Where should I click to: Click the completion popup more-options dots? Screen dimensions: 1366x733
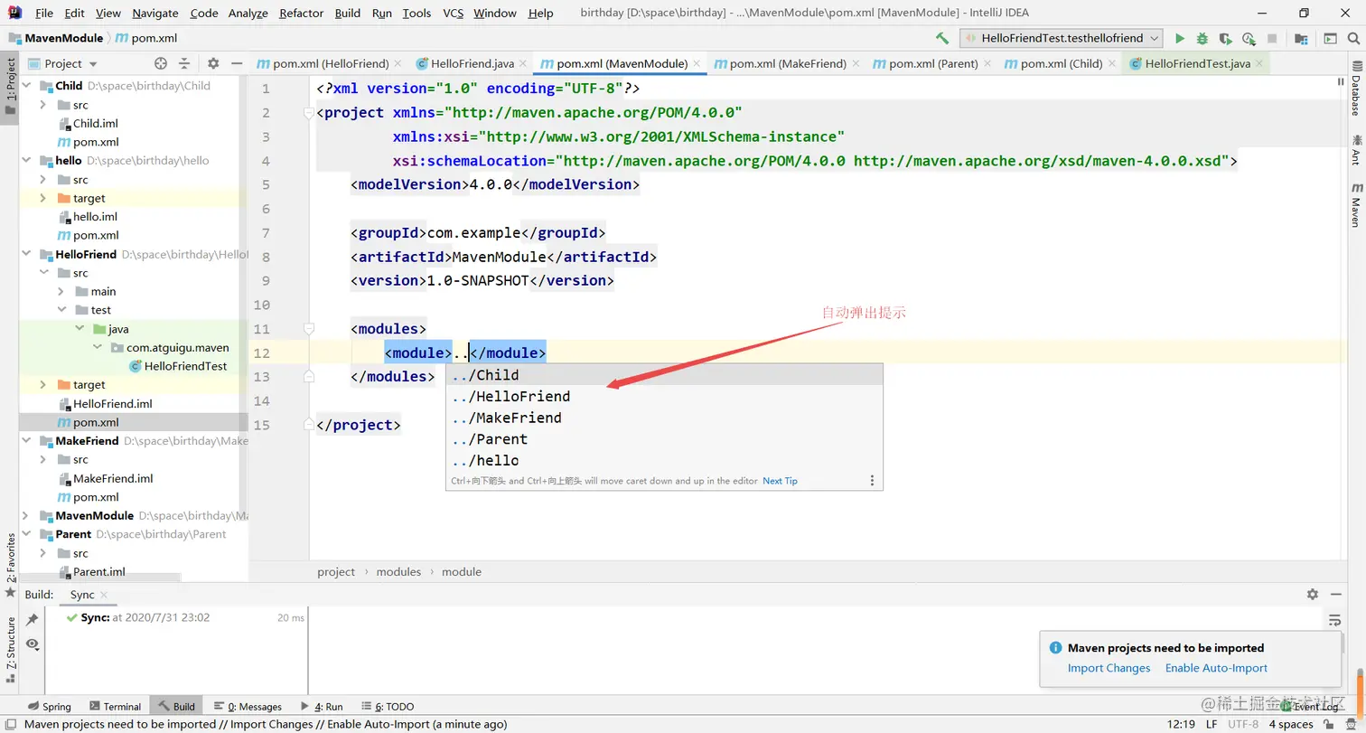(872, 481)
